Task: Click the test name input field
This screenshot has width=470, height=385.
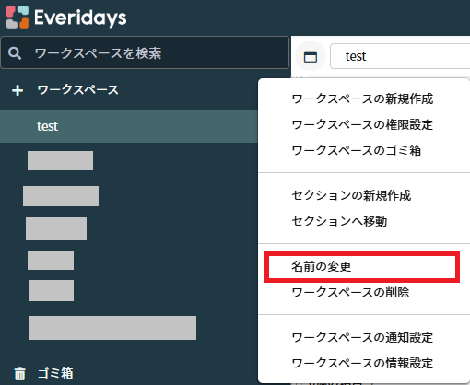Action: pyautogui.click(x=400, y=56)
